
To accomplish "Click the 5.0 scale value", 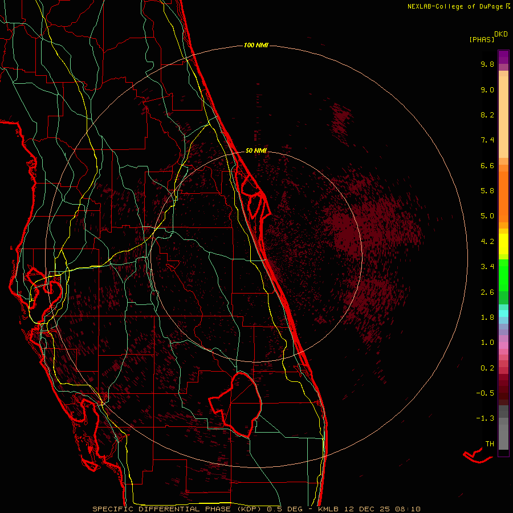I will pyautogui.click(x=487, y=216).
